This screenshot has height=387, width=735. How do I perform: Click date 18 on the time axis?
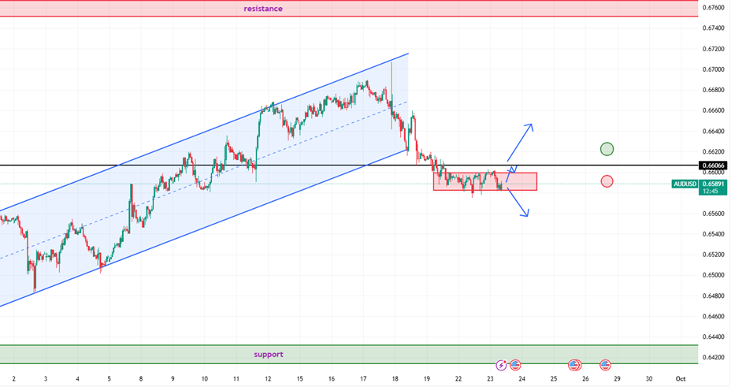tap(395, 379)
